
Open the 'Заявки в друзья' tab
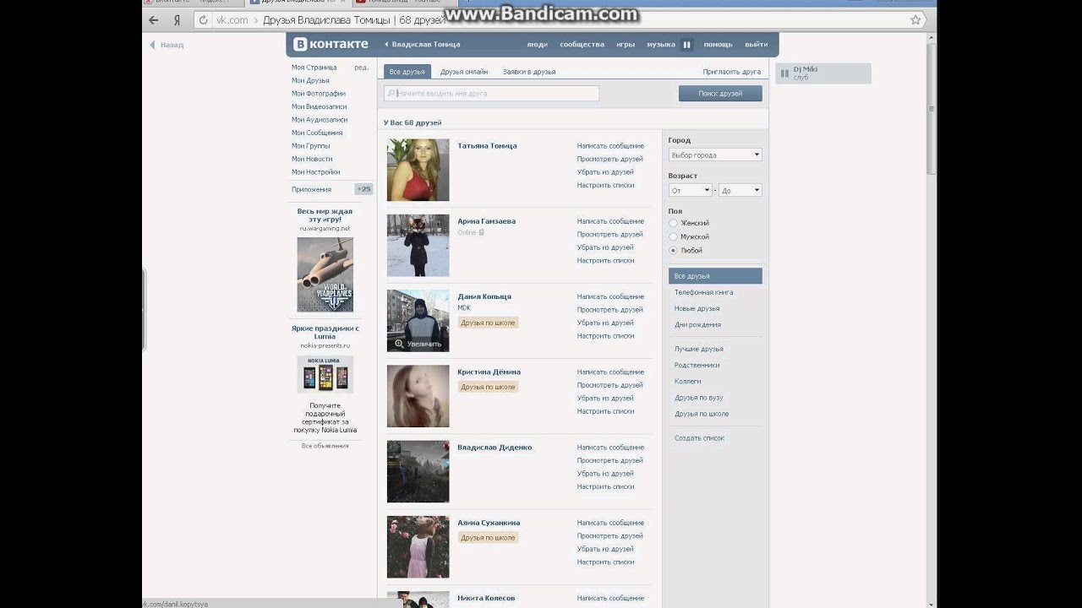528,72
